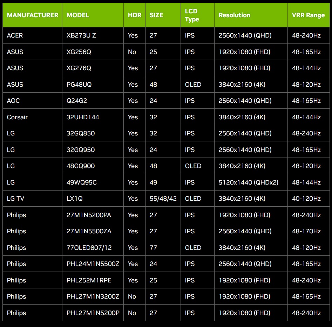Click model 32GQ850
Screen dimensions: 332x327
(93, 133)
